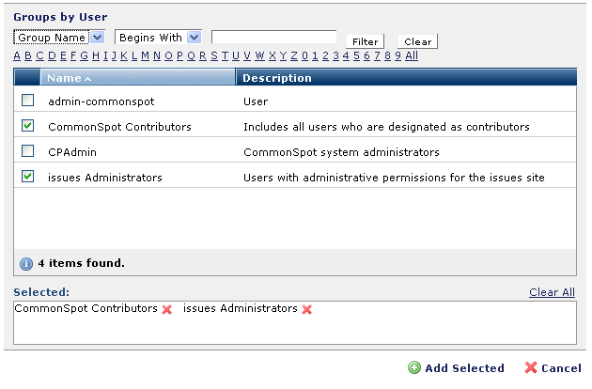This screenshot has width=592, height=389.
Task: Click the filter text input field
Action: tap(273, 38)
